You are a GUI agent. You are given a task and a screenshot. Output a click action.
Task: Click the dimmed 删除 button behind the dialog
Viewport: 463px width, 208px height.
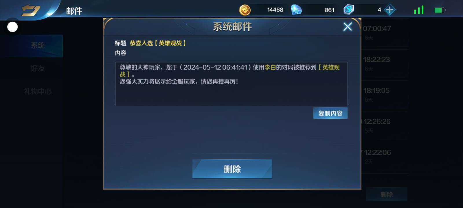(x=387, y=194)
